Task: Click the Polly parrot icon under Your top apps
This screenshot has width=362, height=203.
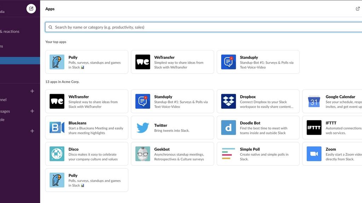Action: click(57, 62)
